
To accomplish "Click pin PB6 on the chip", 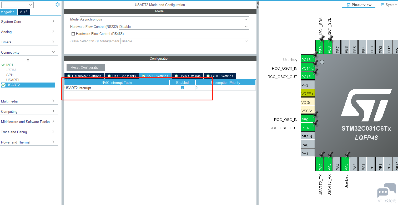I will click(345, 47).
